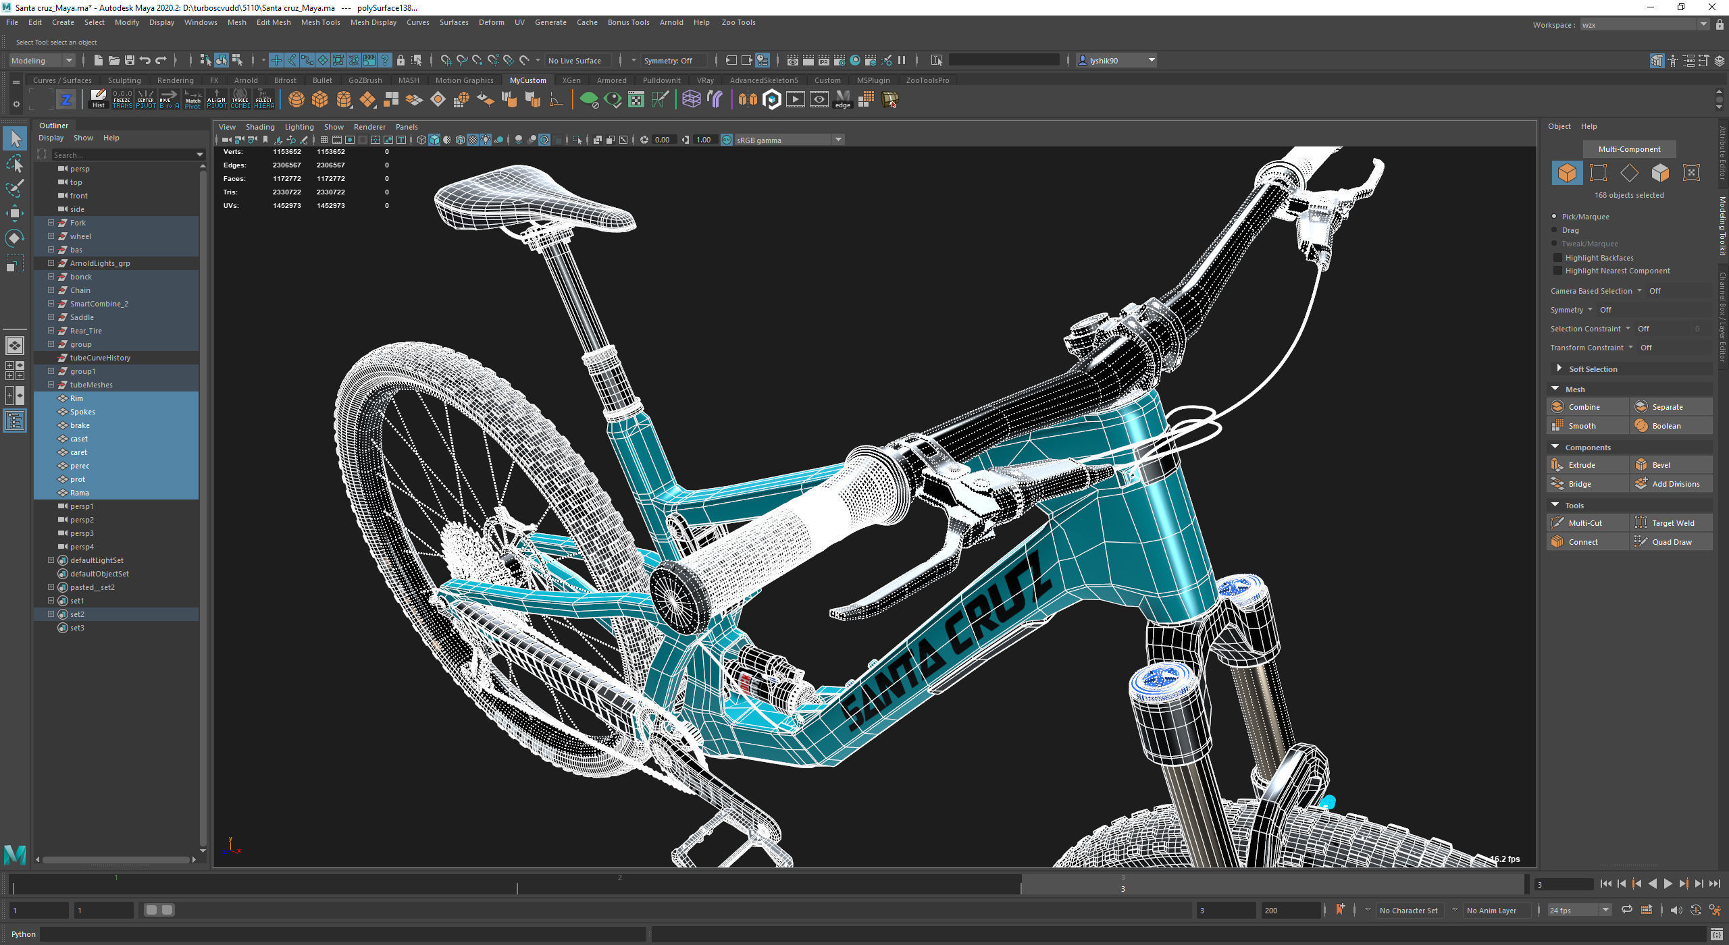Screen dimensions: 1729x945
Task: Click the Open Render View icon
Action: pyautogui.click(x=792, y=61)
